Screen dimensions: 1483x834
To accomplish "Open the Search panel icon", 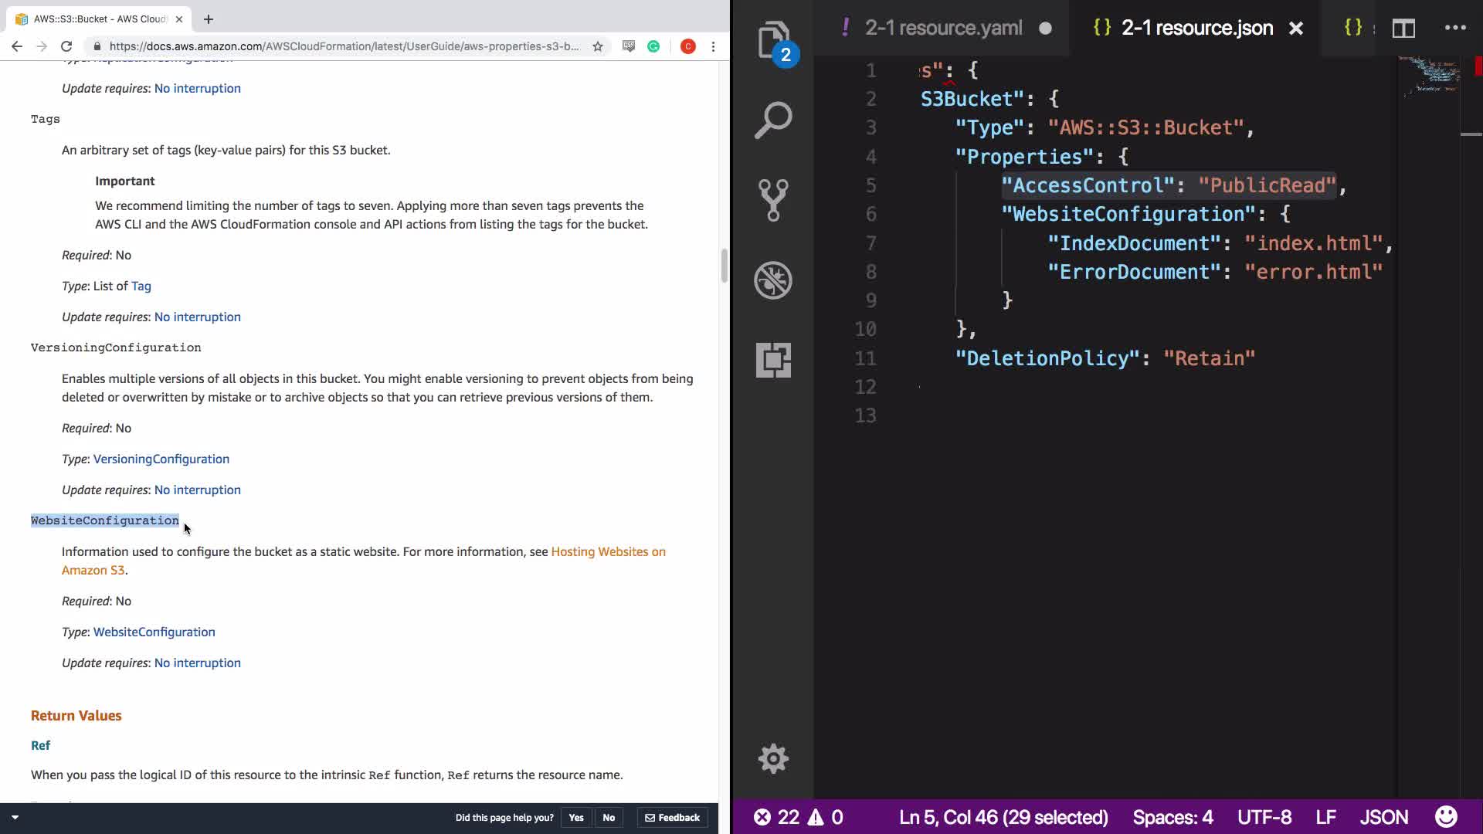I will click(772, 120).
